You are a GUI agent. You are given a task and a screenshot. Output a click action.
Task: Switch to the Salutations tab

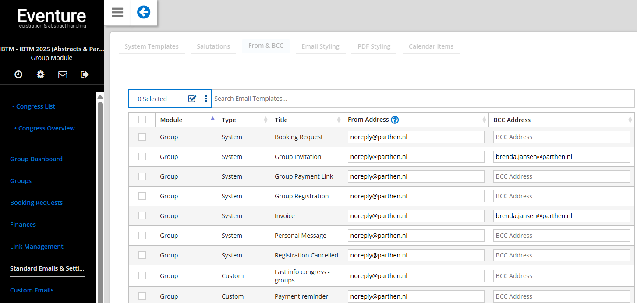coord(213,46)
